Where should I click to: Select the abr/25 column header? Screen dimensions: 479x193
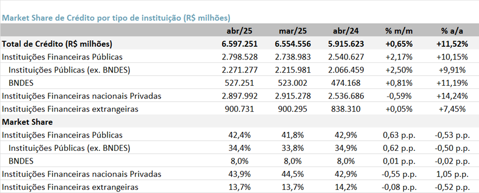[240, 31]
